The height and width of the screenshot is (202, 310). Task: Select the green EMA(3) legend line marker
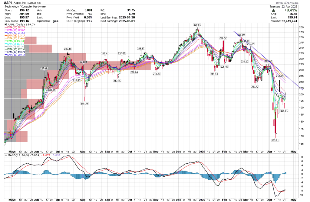[x=6, y=41]
